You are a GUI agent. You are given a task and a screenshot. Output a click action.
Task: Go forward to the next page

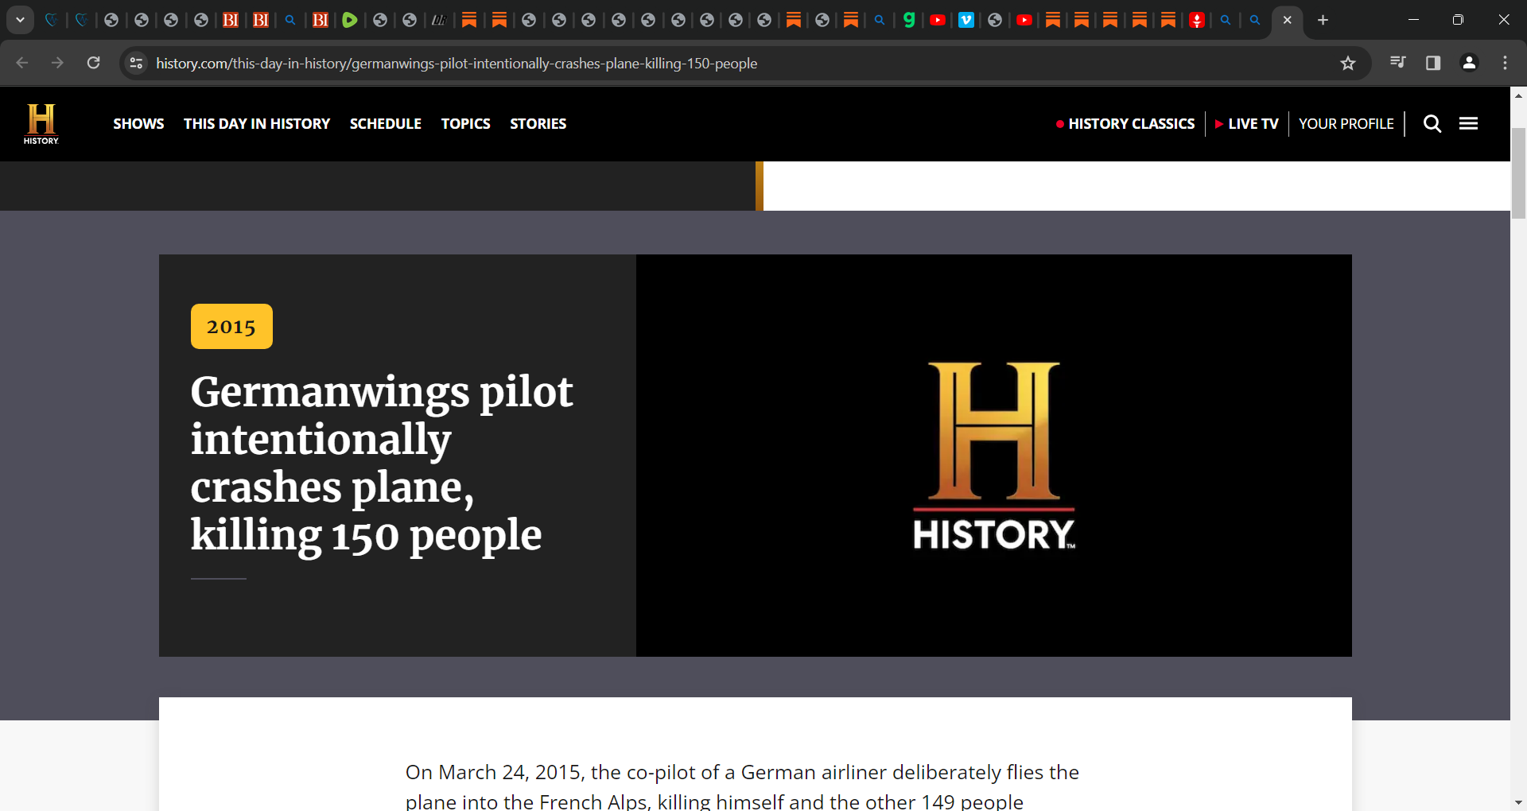57,63
